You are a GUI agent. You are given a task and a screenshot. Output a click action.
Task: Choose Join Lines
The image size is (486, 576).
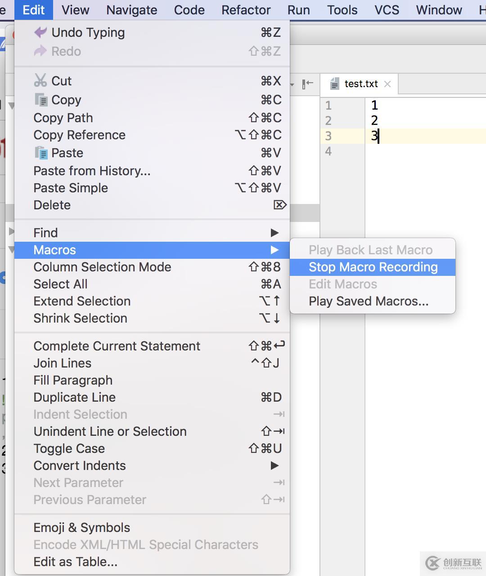pos(152,363)
